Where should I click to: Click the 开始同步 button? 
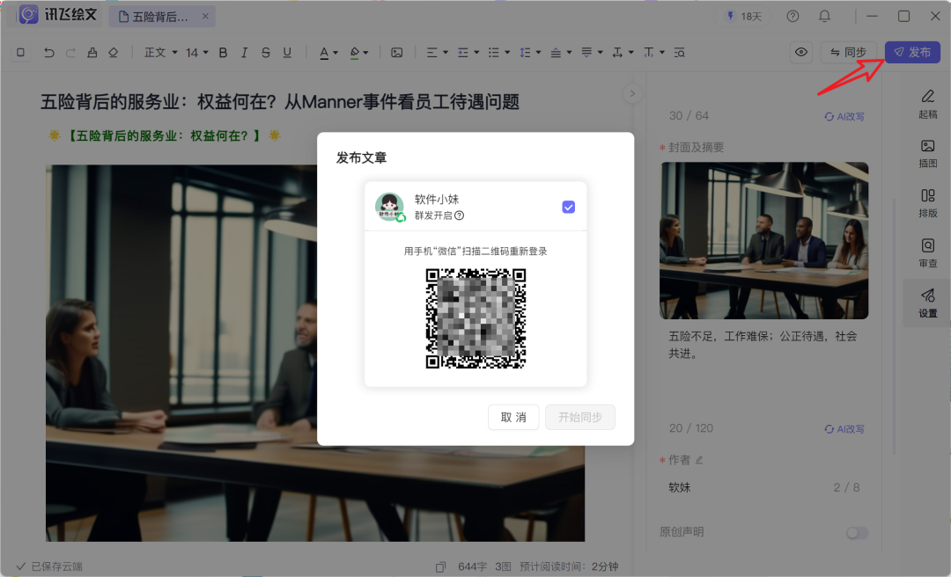pyautogui.click(x=579, y=417)
